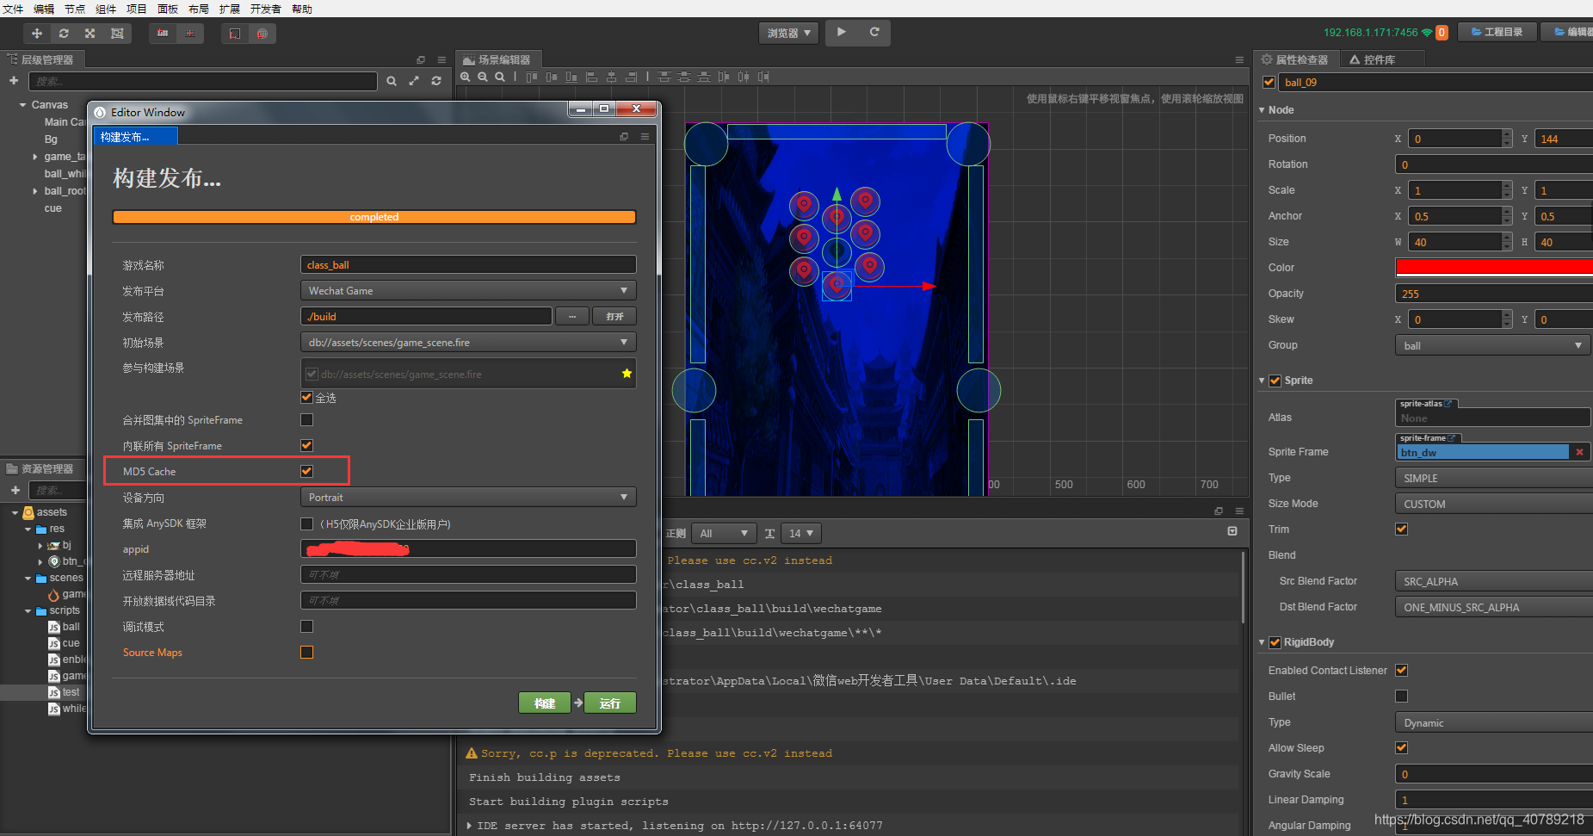The width and height of the screenshot is (1593, 836).
Task: Toggle the pivot/center gizmo mode
Action: point(163,34)
